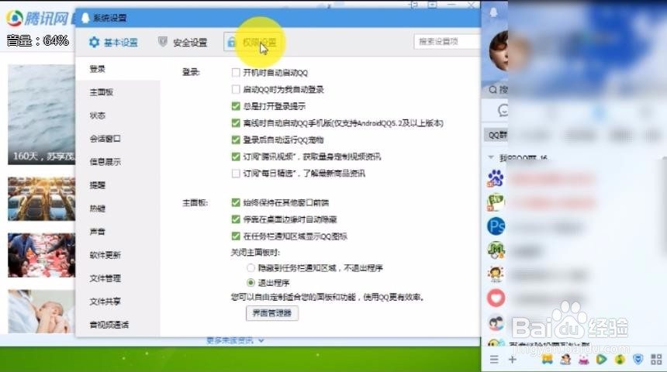Open the cartoon girl group avatar
This screenshot has height=372, width=667.
tap(496, 274)
